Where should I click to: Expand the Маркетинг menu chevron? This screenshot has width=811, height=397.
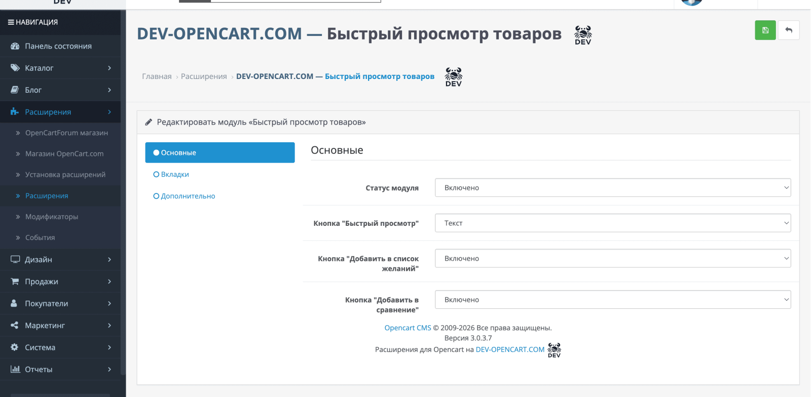pos(109,326)
